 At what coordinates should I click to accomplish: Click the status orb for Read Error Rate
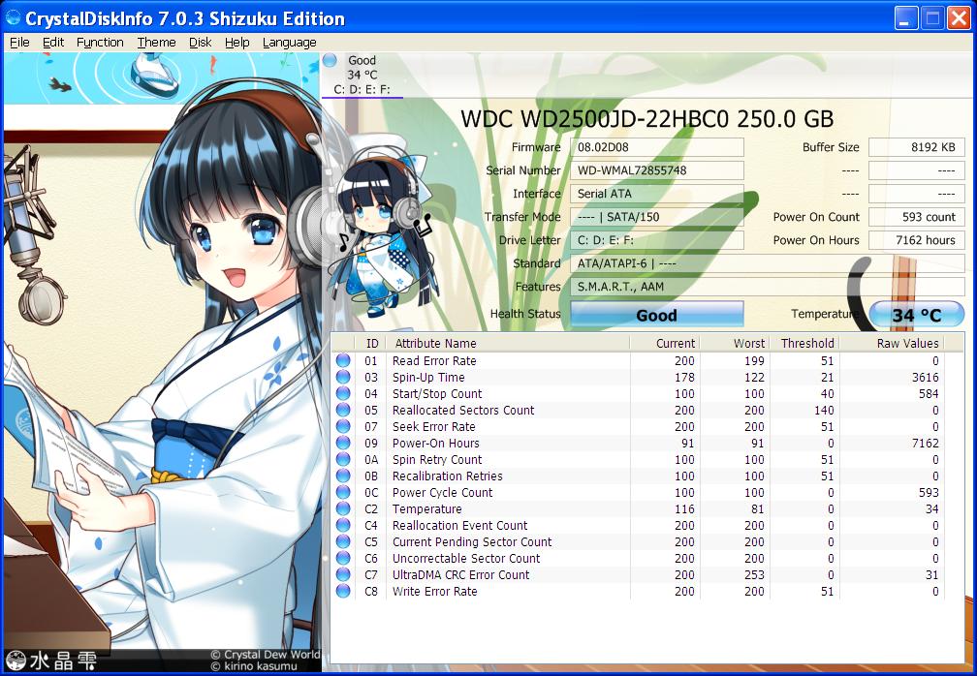343,360
